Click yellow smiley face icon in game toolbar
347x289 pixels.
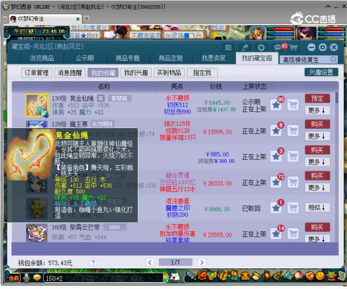(320, 276)
